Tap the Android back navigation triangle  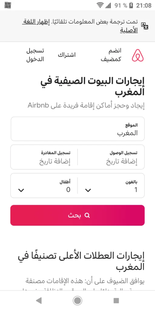pos(39,301)
